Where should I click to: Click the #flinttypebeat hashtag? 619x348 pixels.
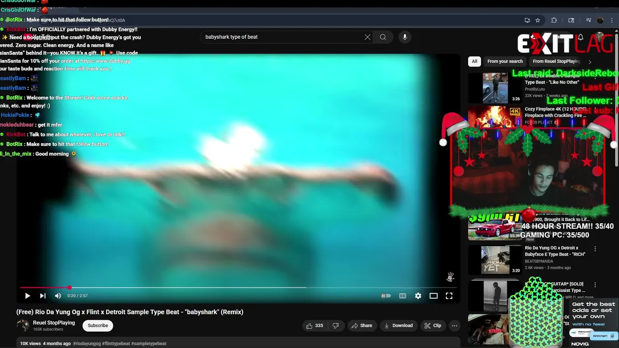coord(116,344)
